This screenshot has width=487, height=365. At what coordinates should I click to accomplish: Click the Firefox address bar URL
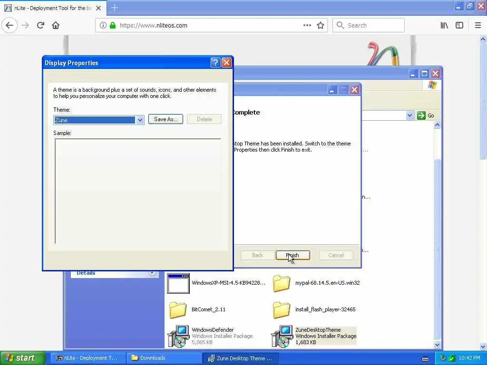pos(154,26)
